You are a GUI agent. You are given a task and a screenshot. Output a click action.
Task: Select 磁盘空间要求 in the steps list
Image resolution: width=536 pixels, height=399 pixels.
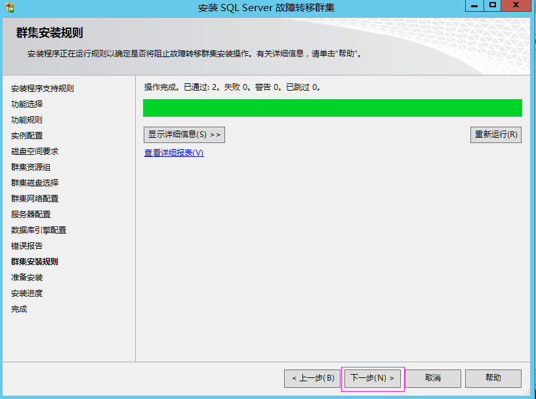pyautogui.click(x=35, y=152)
